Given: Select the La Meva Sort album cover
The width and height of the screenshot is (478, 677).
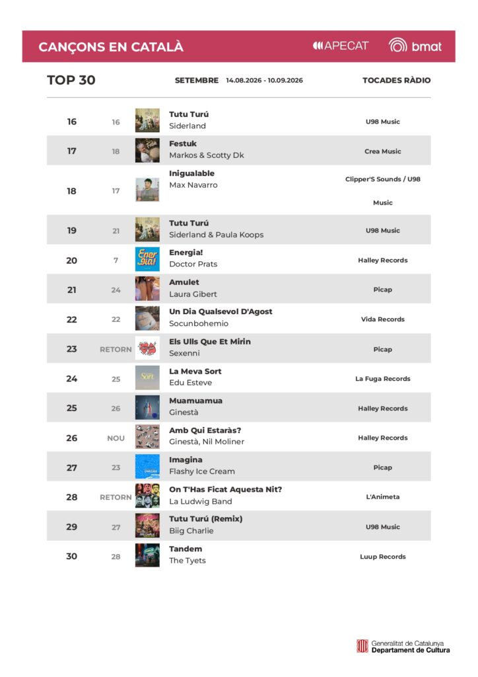Looking at the screenshot, I should click(x=147, y=378).
